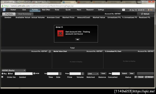
Task: Click the Actual Volume column header
Action: point(38,17)
